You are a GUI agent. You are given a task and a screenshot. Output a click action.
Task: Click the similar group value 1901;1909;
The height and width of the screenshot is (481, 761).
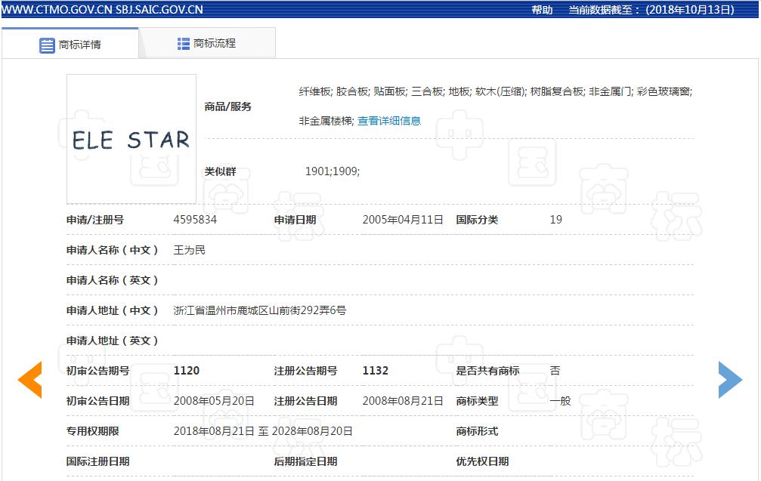click(x=333, y=171)
